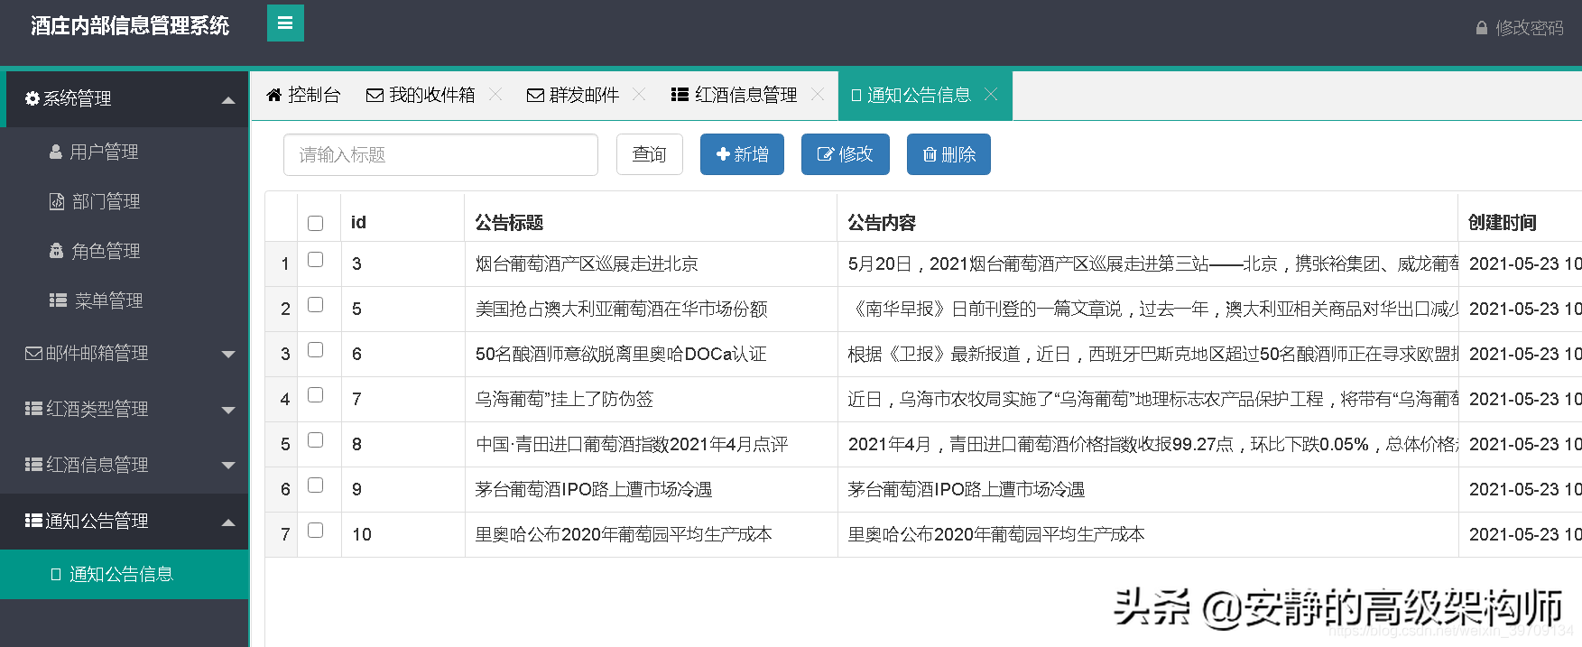Close the 红酒信息管理 tab
This screenshot has height=647, width=1582.
818,94
